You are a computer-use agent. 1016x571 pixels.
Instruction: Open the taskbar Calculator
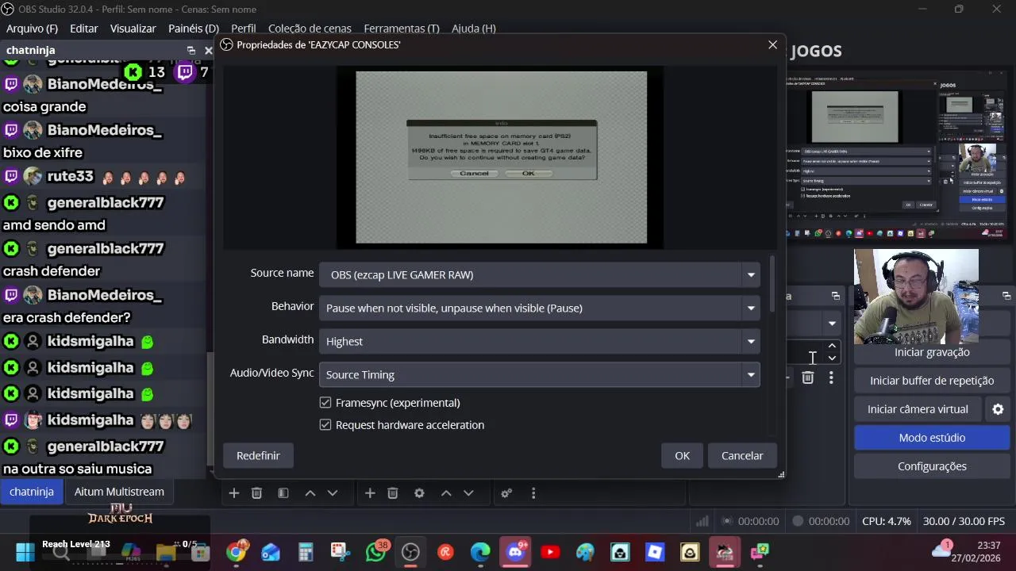point(306,552)
